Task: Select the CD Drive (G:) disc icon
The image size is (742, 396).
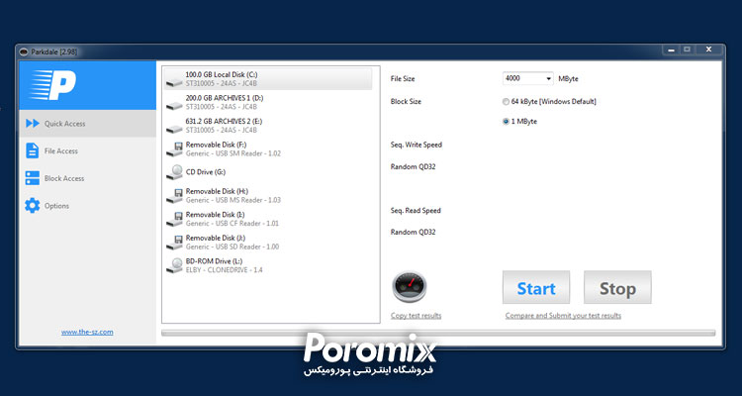Action: coord(174,171)
